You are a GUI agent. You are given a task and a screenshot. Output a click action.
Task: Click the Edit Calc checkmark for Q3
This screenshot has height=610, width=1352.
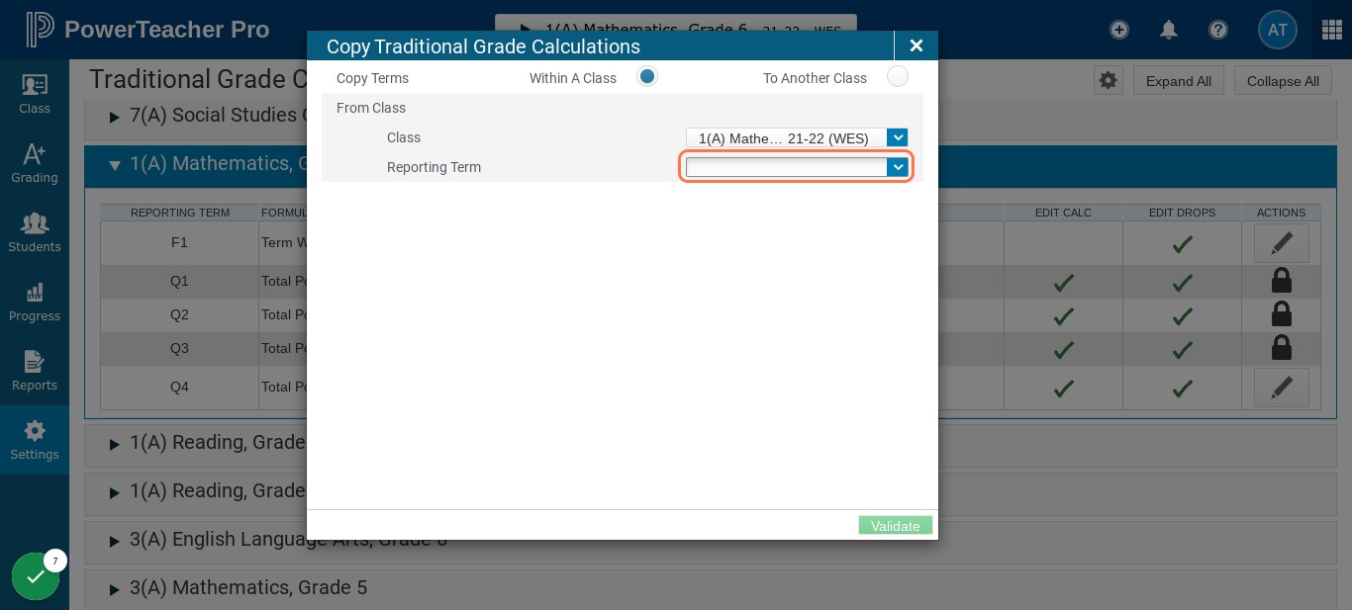[1064, 350]
